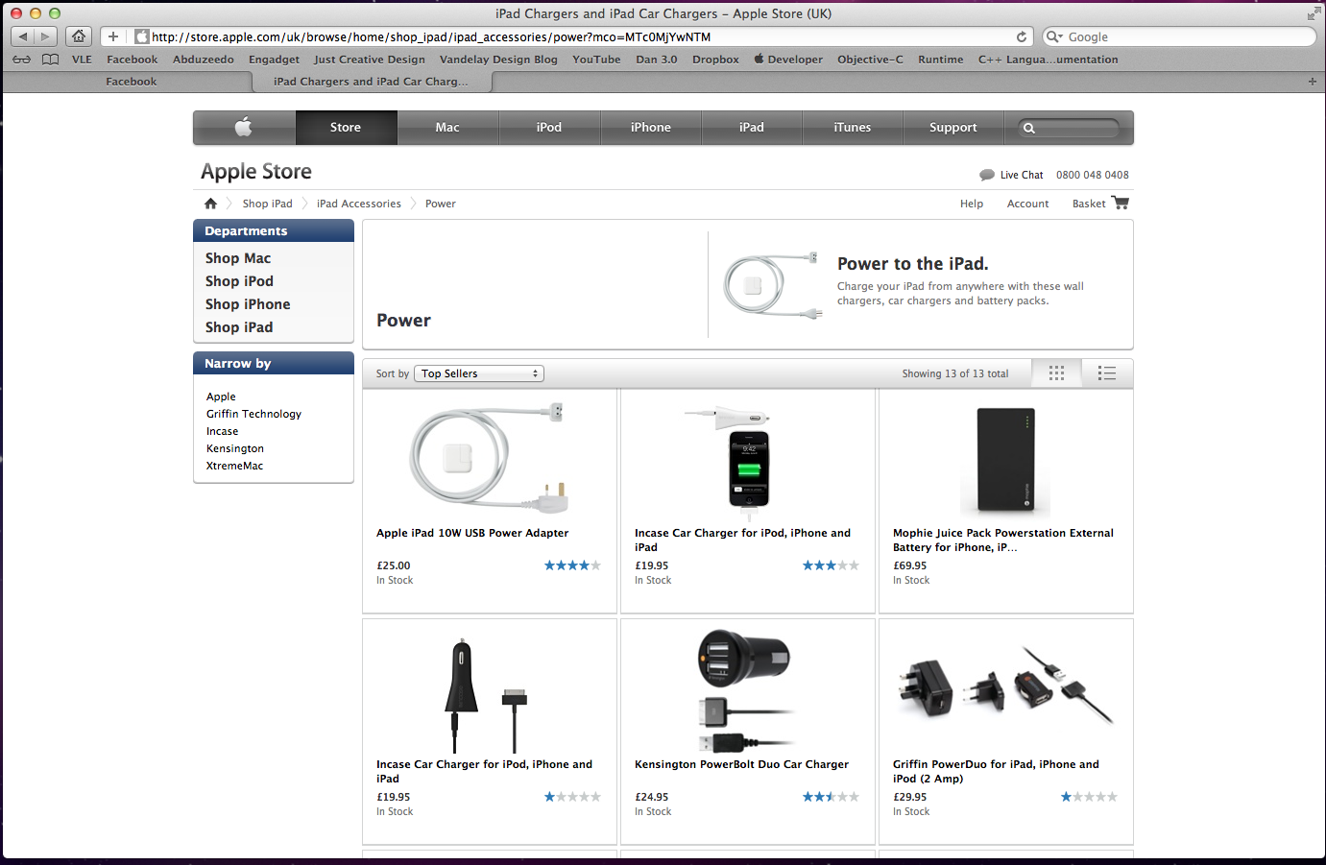1326x865 pixels.
Task: Open iPad Accessories breadcrumb link
Action: coord(359,204)
